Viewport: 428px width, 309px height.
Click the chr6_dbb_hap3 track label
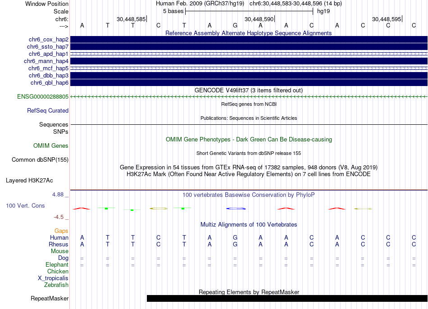[x=49, y=75]
